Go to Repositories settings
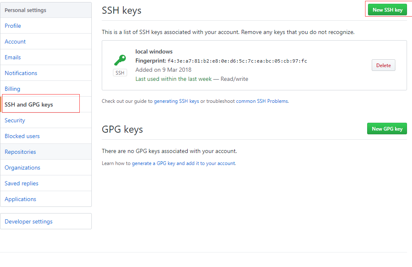This screenshot has width=412, height=267. [46, 152]
